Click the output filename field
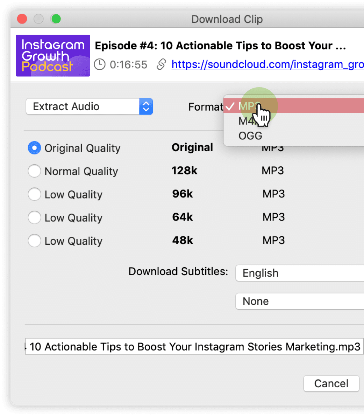The width and height of the screenshot is (364, 416). (194, 346)
